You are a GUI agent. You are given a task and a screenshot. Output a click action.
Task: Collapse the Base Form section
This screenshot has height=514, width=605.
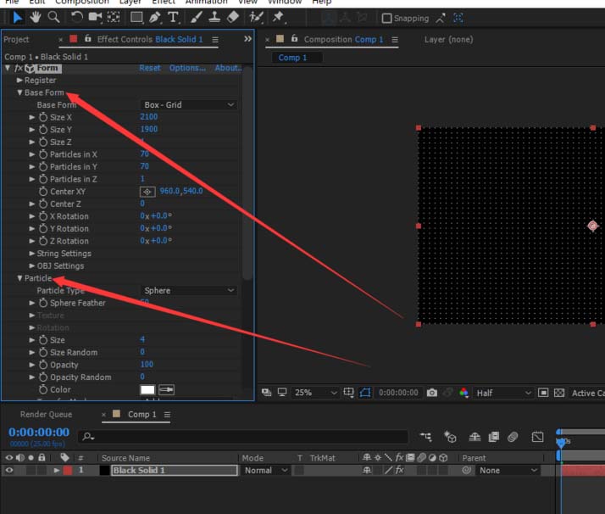[x=19, y=92]
